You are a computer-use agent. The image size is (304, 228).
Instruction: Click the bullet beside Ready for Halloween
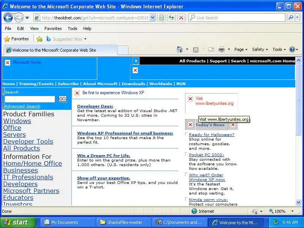186,134
